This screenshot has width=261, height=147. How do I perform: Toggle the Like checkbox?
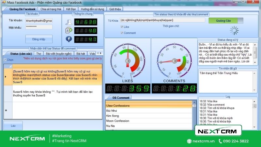point(122,27)
